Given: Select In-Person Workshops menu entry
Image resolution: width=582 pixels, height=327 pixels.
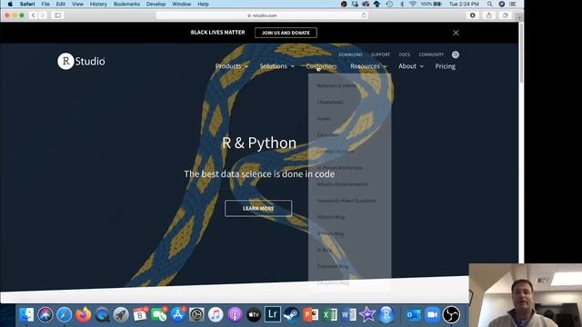Looking at the screenshot, I should pyautogui.click(x=339, y=168).
